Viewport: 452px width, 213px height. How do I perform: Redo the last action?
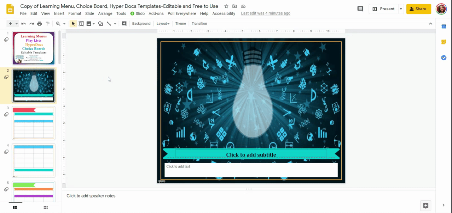[x=31, y=24]
